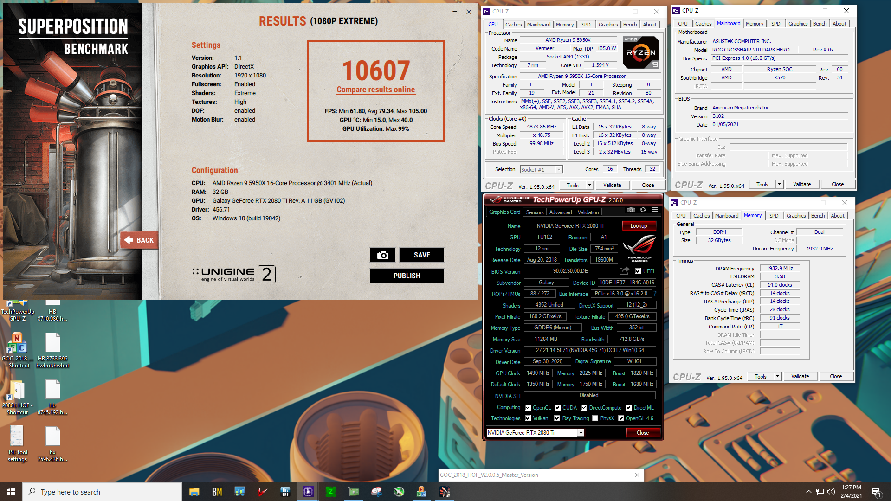Switch to the Advanced tab in GPU-Z
Image resolution: width=891 pixels, height=501 pixels.
click(561, 212)
